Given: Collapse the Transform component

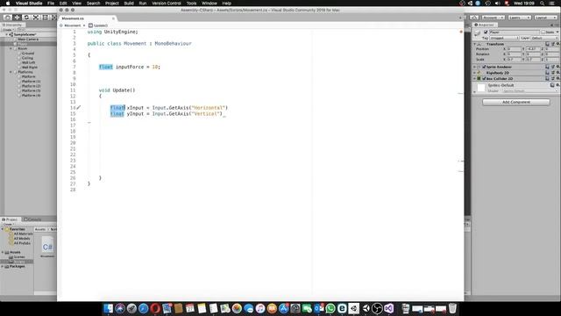Looking at the screenshot, I should 475,44.
